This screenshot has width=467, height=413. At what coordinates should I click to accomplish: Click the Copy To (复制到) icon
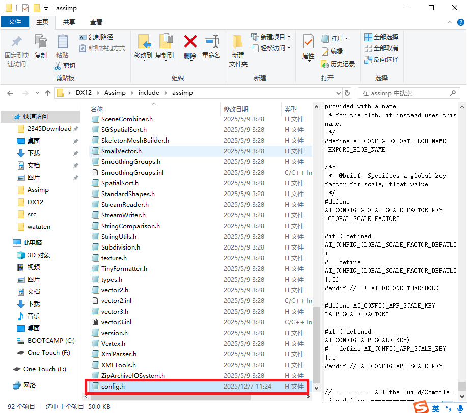165,42
